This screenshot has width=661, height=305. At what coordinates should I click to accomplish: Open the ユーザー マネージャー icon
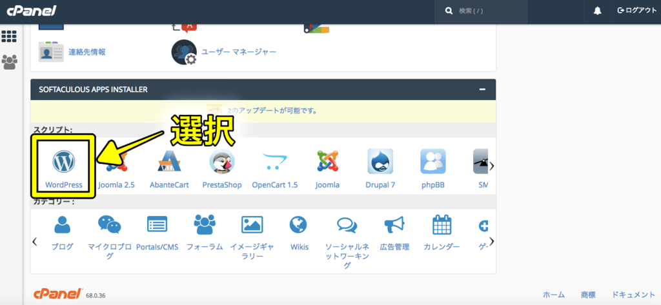point(184,52)
